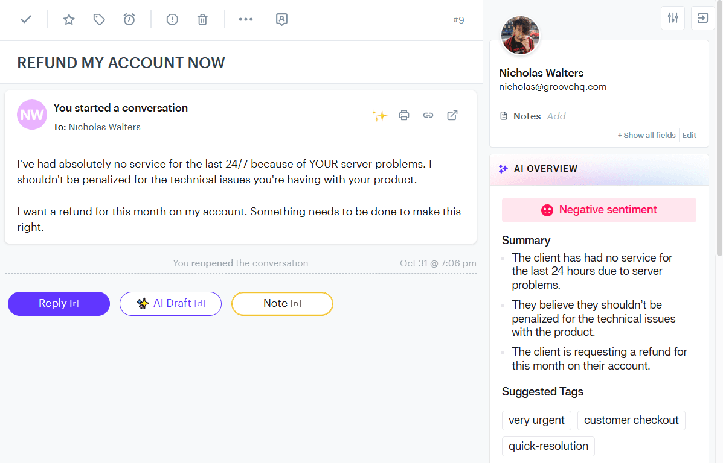Click the Reply button
Image resolution: width=723 pixels, height=463 pixels.
(59, 304)
